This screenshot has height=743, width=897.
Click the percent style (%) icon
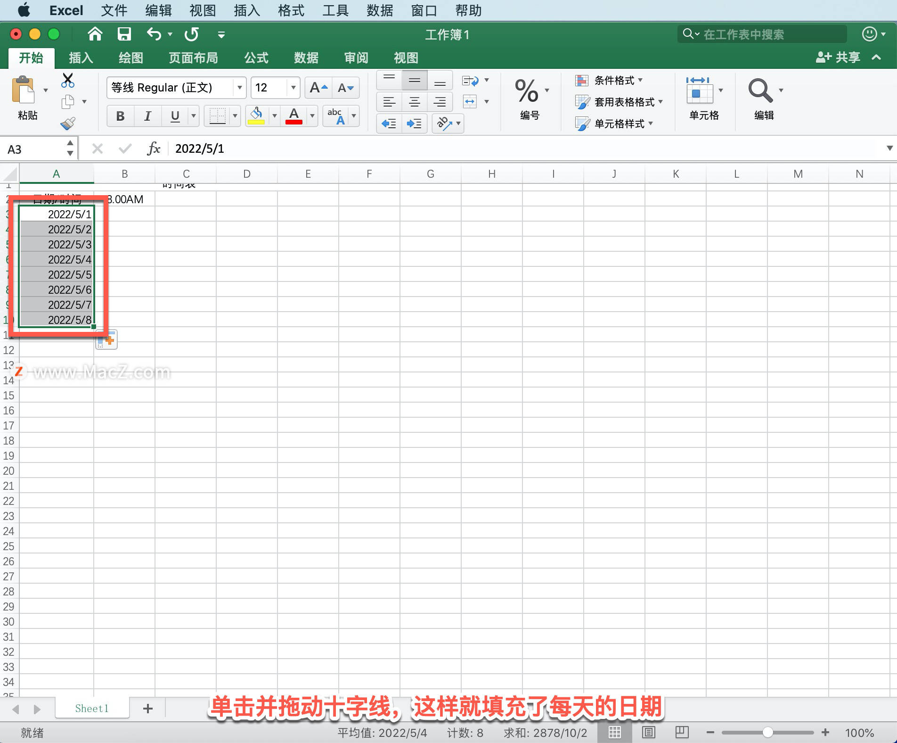click(x=526, y=91)
